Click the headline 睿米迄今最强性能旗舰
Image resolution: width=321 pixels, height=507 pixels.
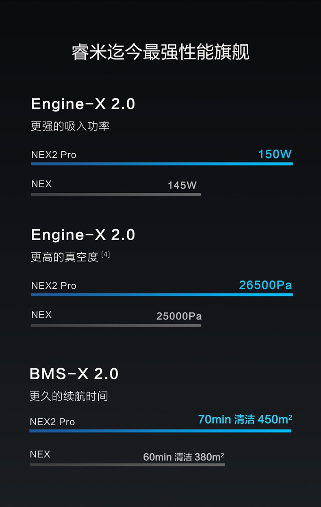point(160,52)
